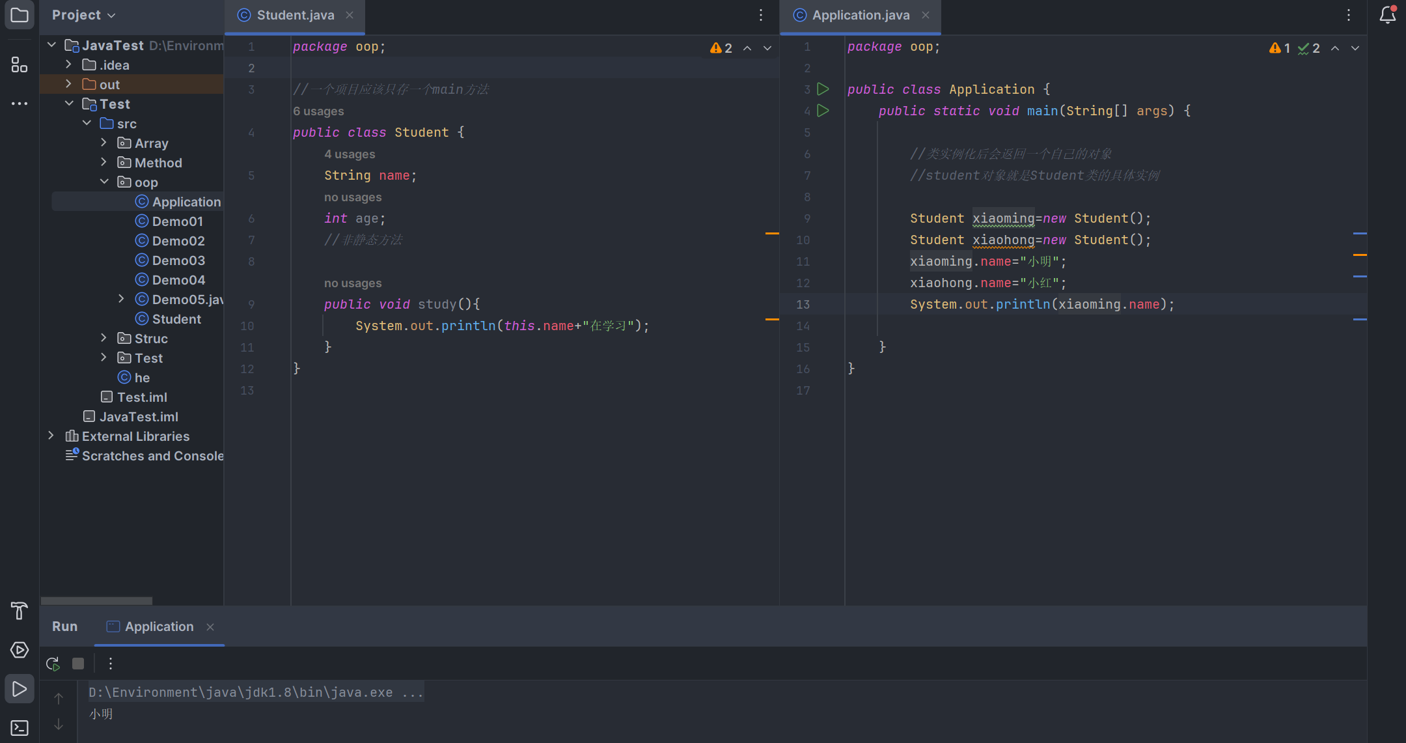Expand the out folder
Image resolution: width=1406 pixels, height=743 pixels.
(68, 84)
